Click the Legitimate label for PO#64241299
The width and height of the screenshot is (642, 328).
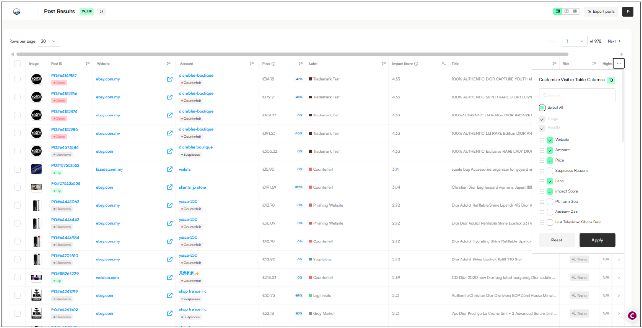click(320, 295)
